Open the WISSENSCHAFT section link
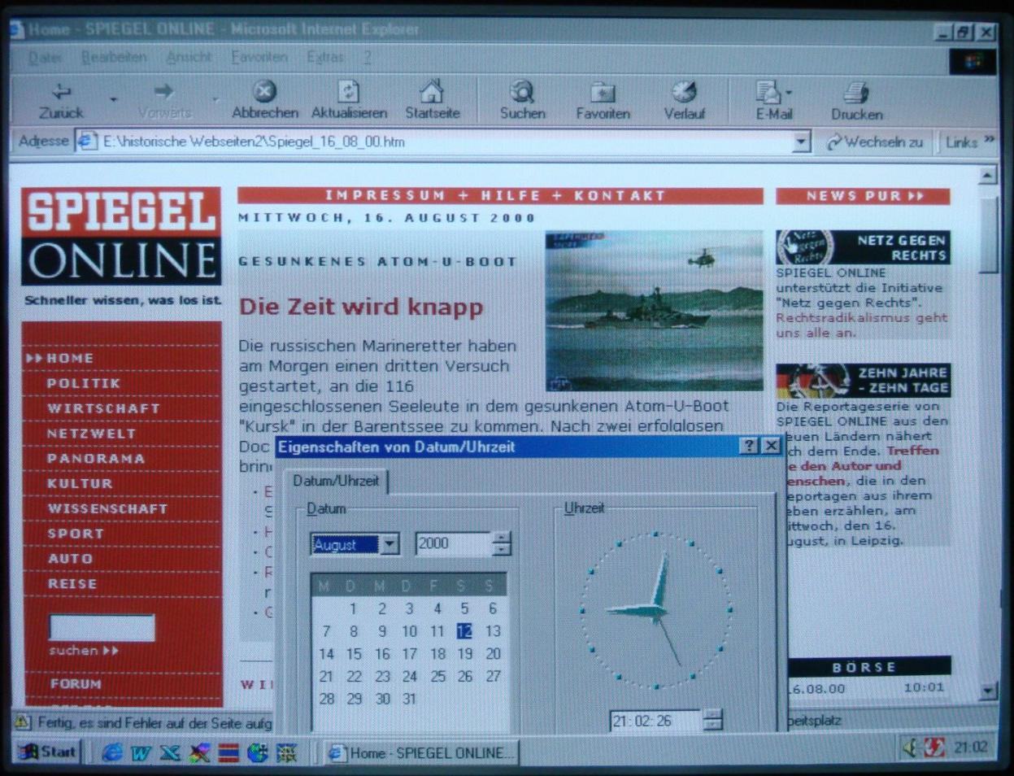This screenshot has height=776, width=1014. coord(107,509)
